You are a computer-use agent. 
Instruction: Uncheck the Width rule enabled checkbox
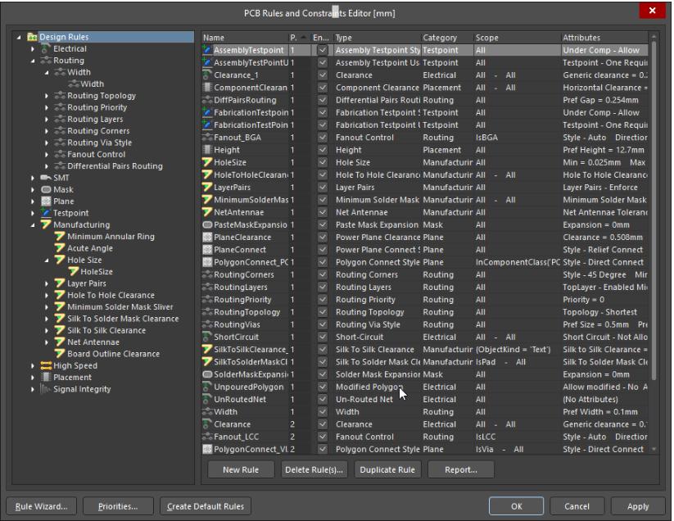(x=322, y=412)
